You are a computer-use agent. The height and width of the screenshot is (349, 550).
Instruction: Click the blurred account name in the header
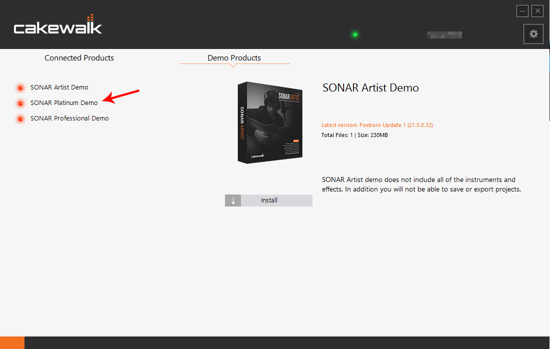click(444, 35)
